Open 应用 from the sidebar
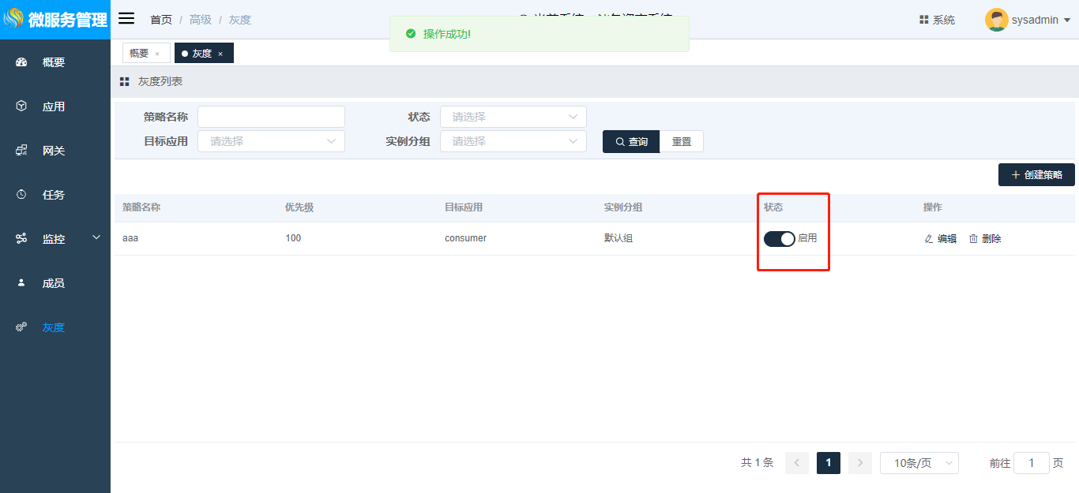 click(x=53, y=106)
